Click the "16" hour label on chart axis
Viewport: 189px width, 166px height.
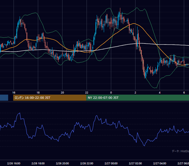[x=14, y=93]
